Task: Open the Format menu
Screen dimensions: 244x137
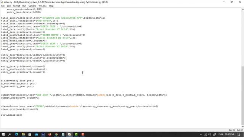Action: pyautogui.click(x=16, y=6)
